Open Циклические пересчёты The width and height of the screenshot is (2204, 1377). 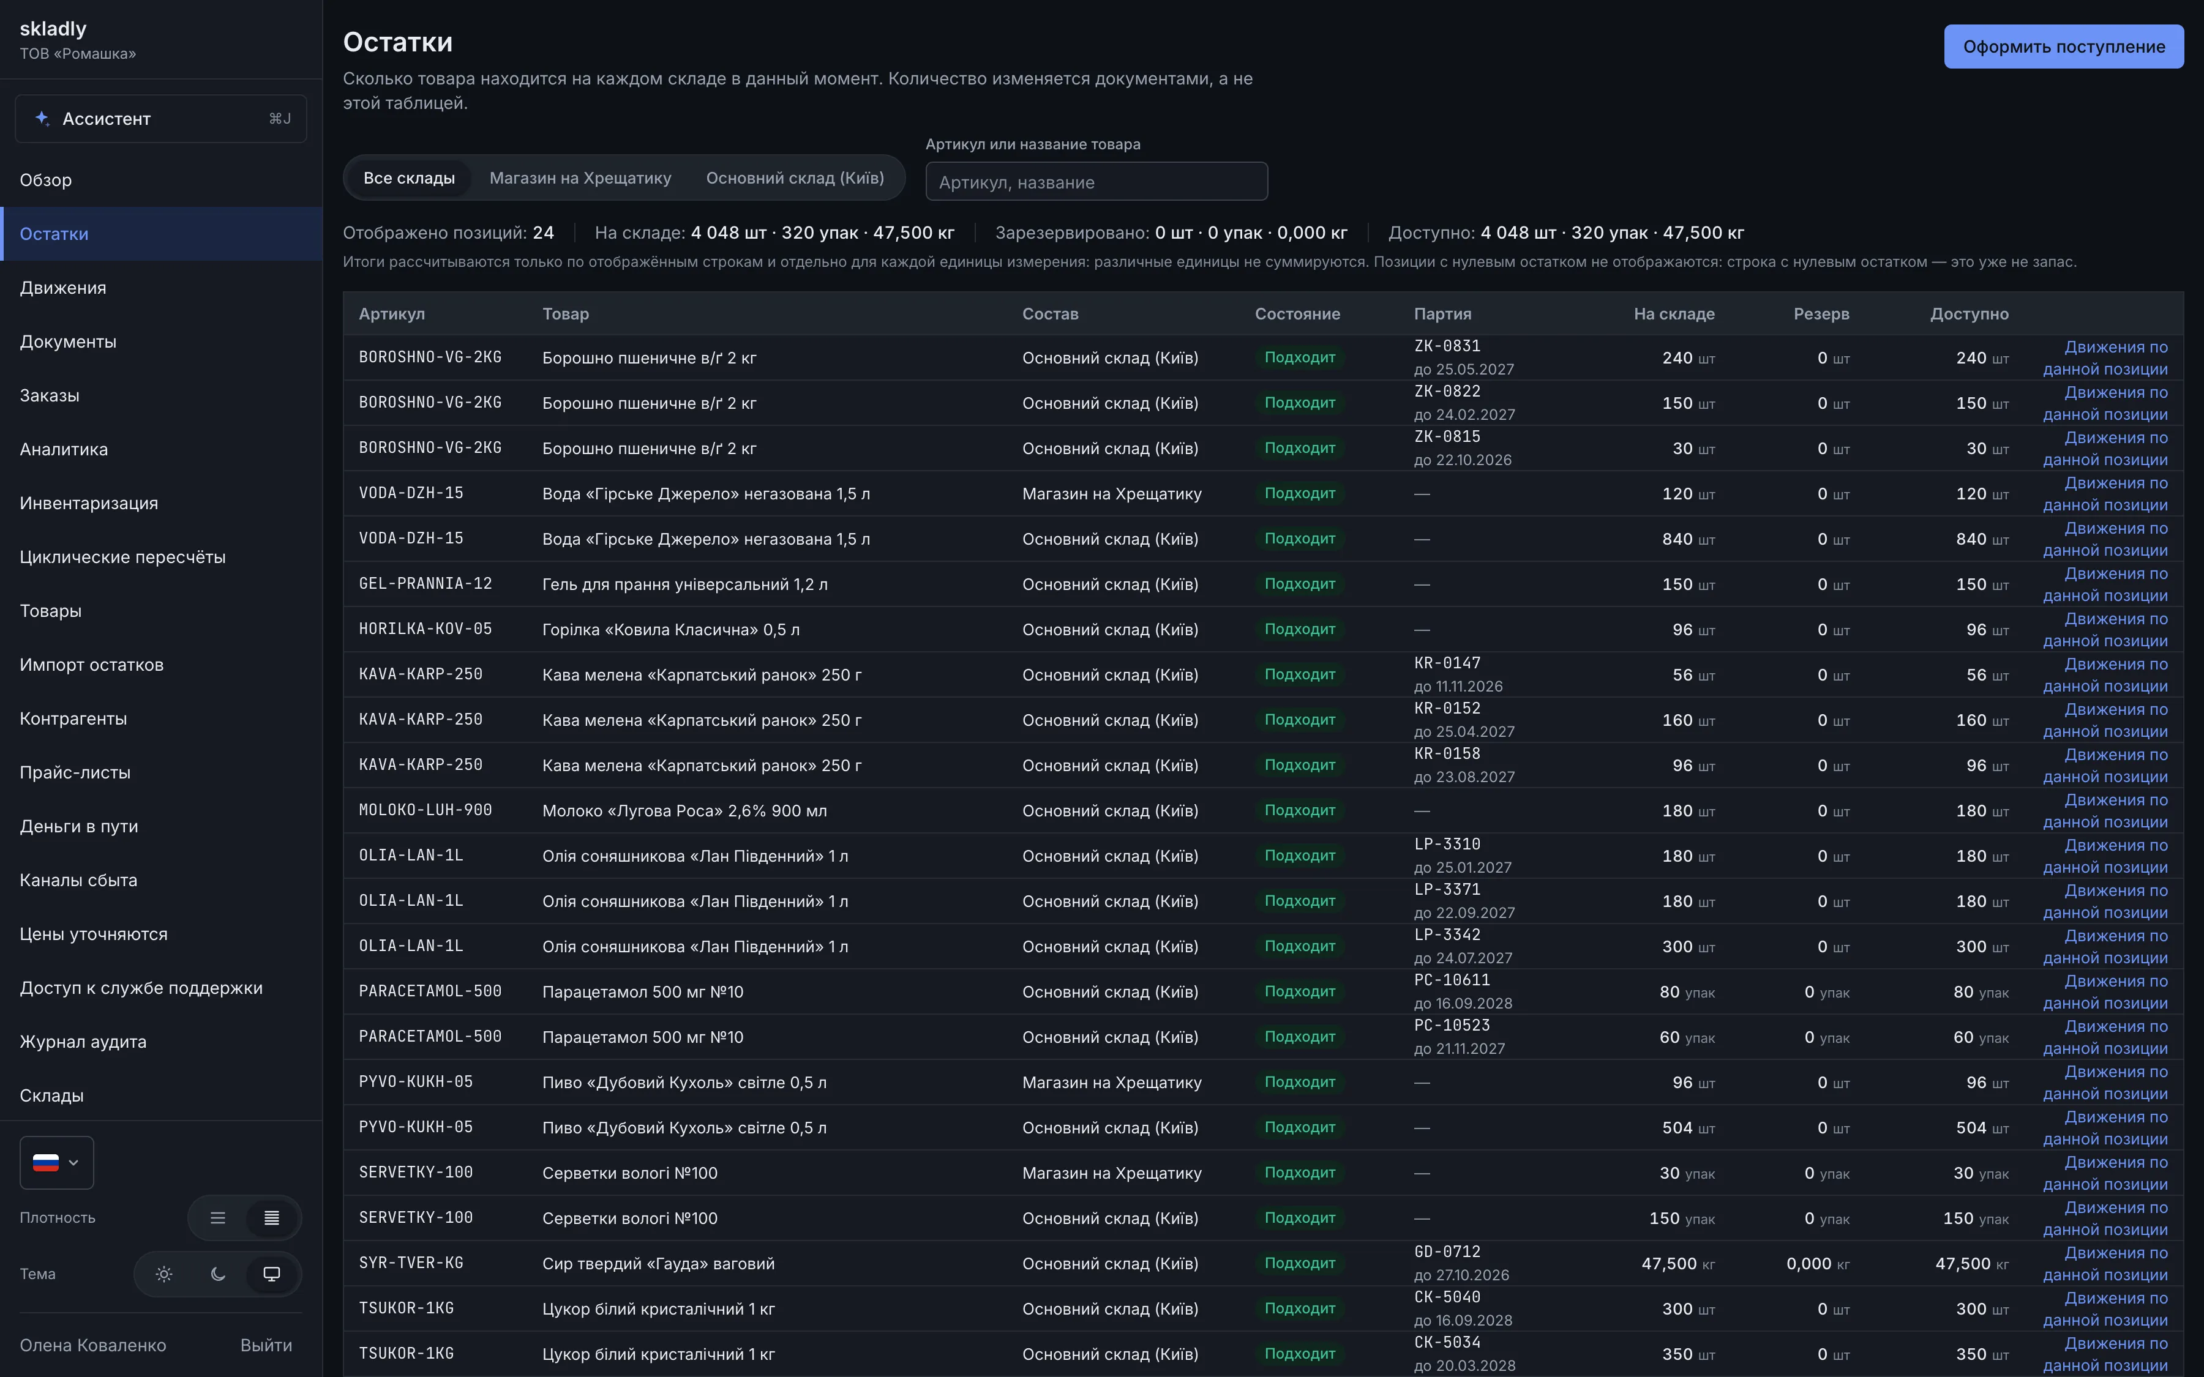coord(161,556)
